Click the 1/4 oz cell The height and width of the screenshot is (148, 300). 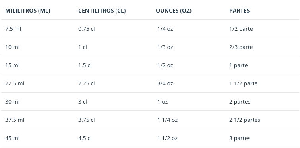[x=165, y=29]
